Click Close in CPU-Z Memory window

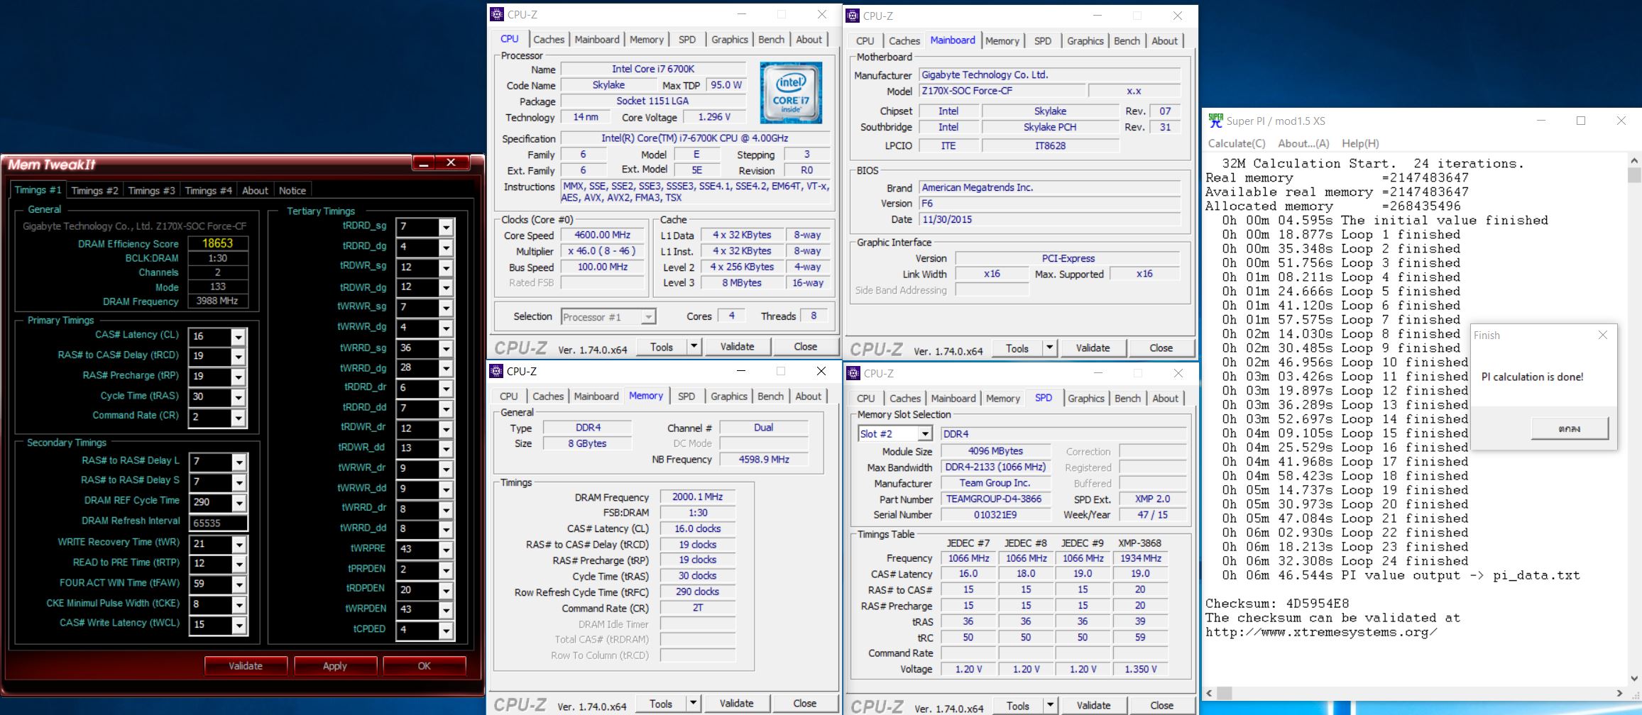pyautogui.click(x=804, y=703)
